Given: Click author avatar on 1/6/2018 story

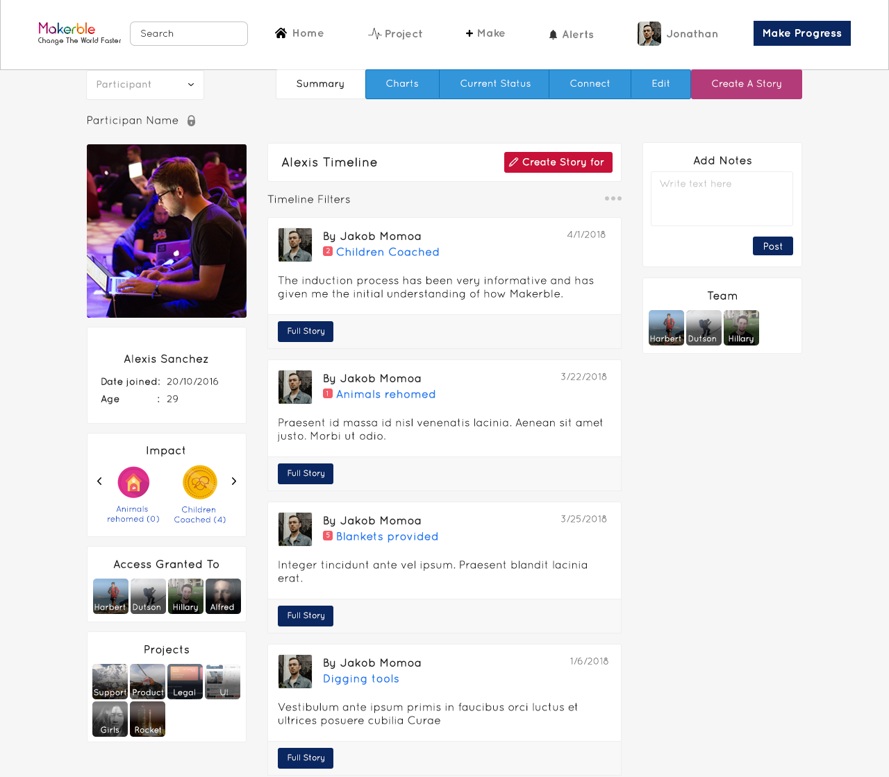Looking at the screenshot, I should pos(295,672).
